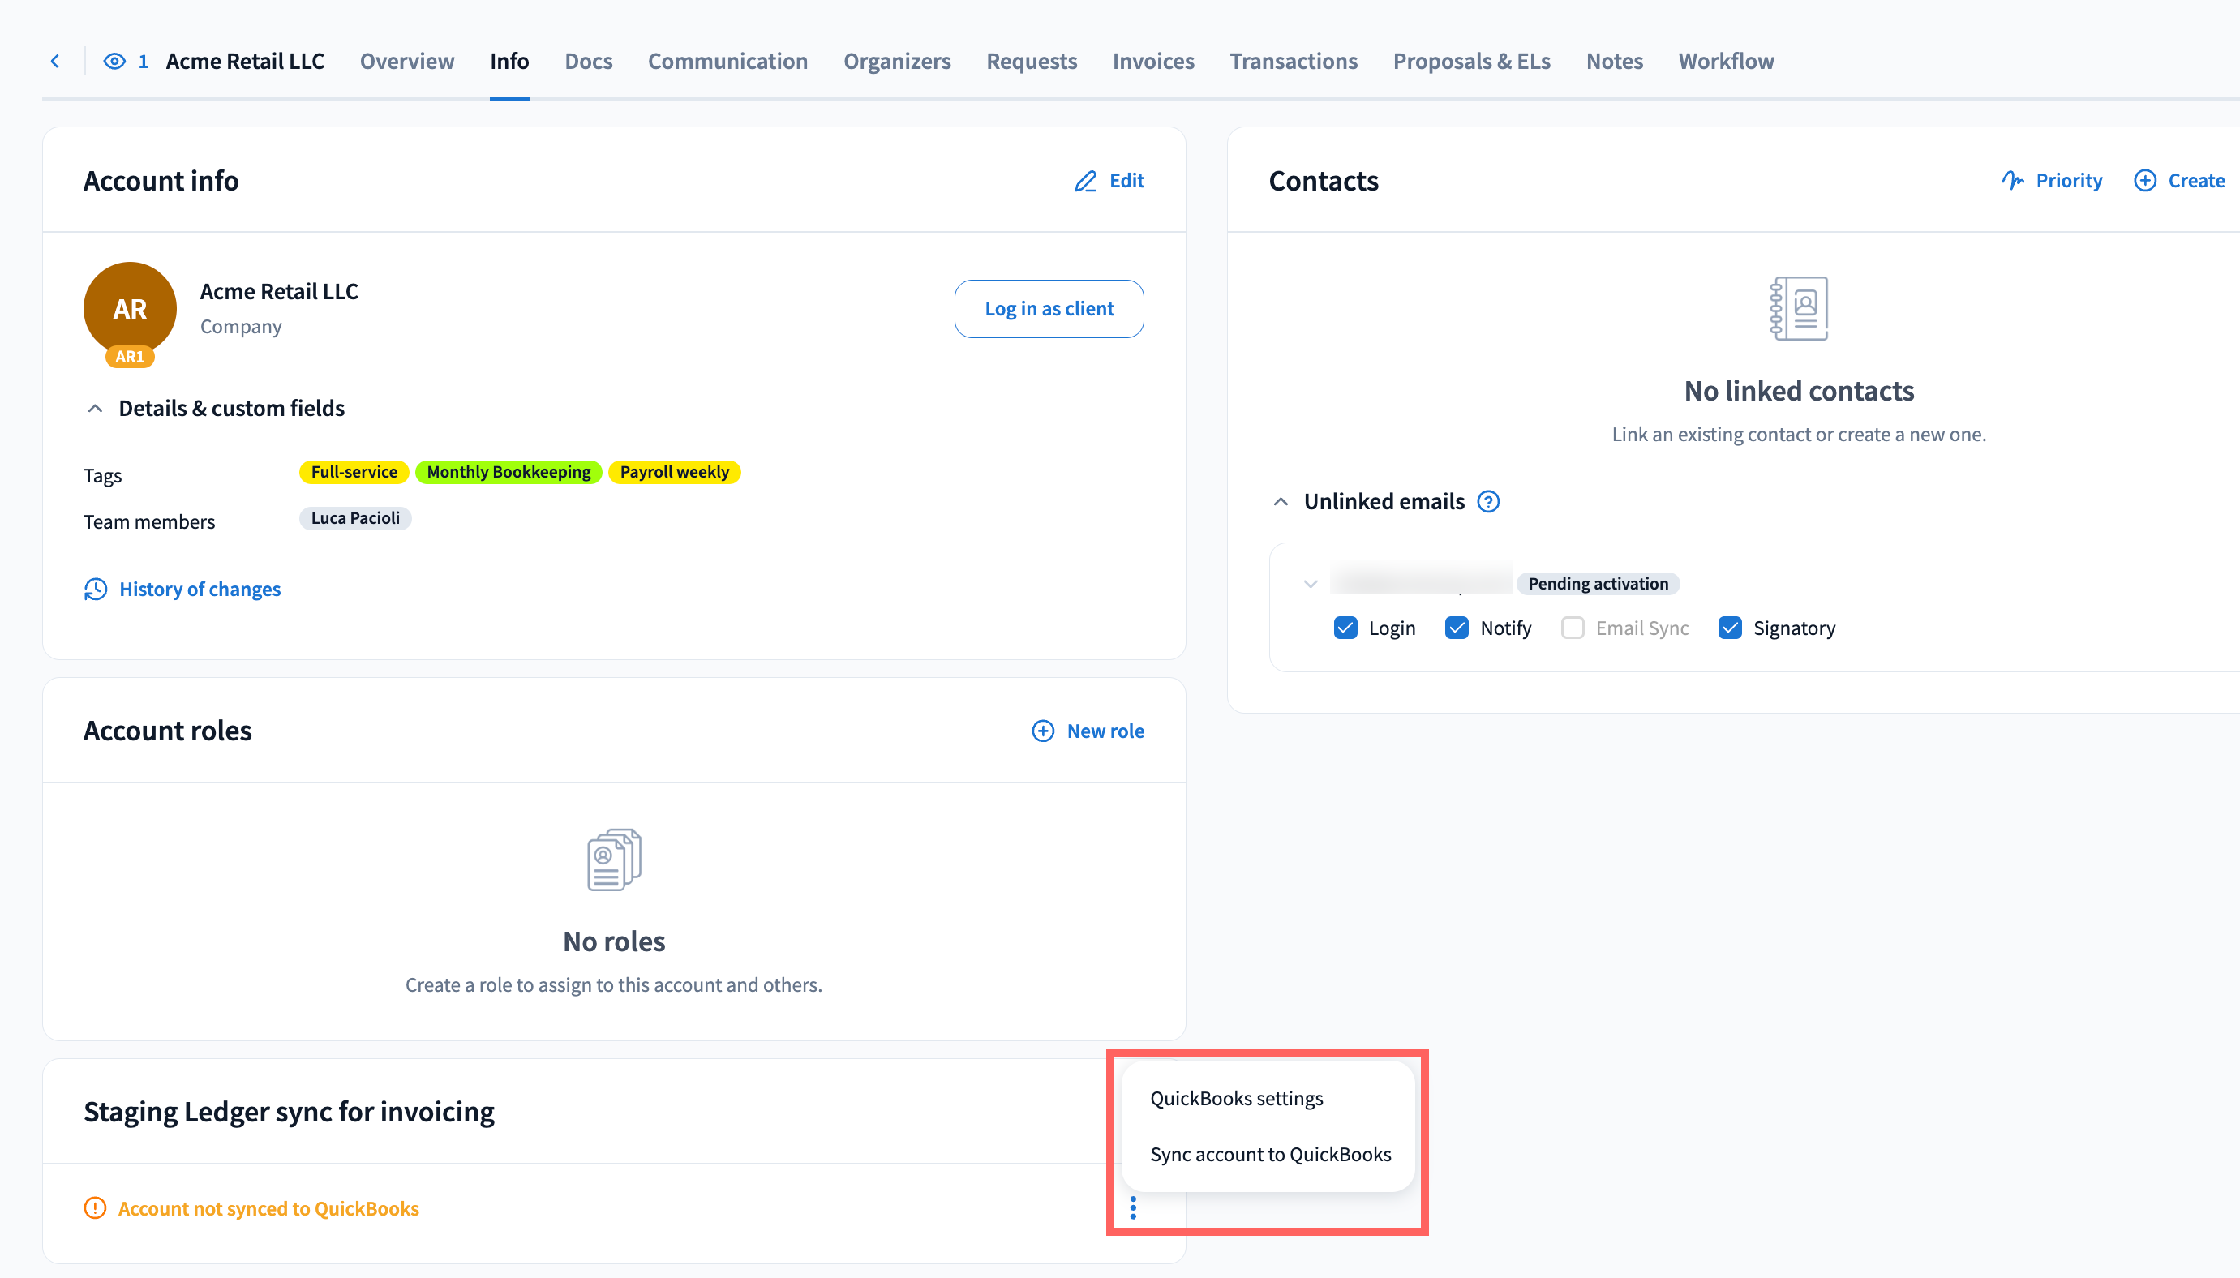Screen dimensions: 2240x1278
Task: Switch to the Workflow tab
Action: point(1727,61)
